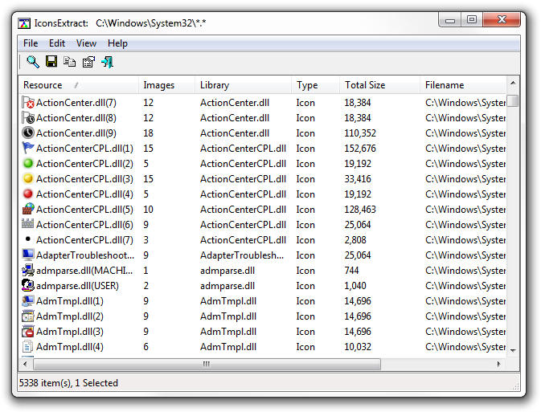
Task: Open the File menu
Action: tap(31, 43)
